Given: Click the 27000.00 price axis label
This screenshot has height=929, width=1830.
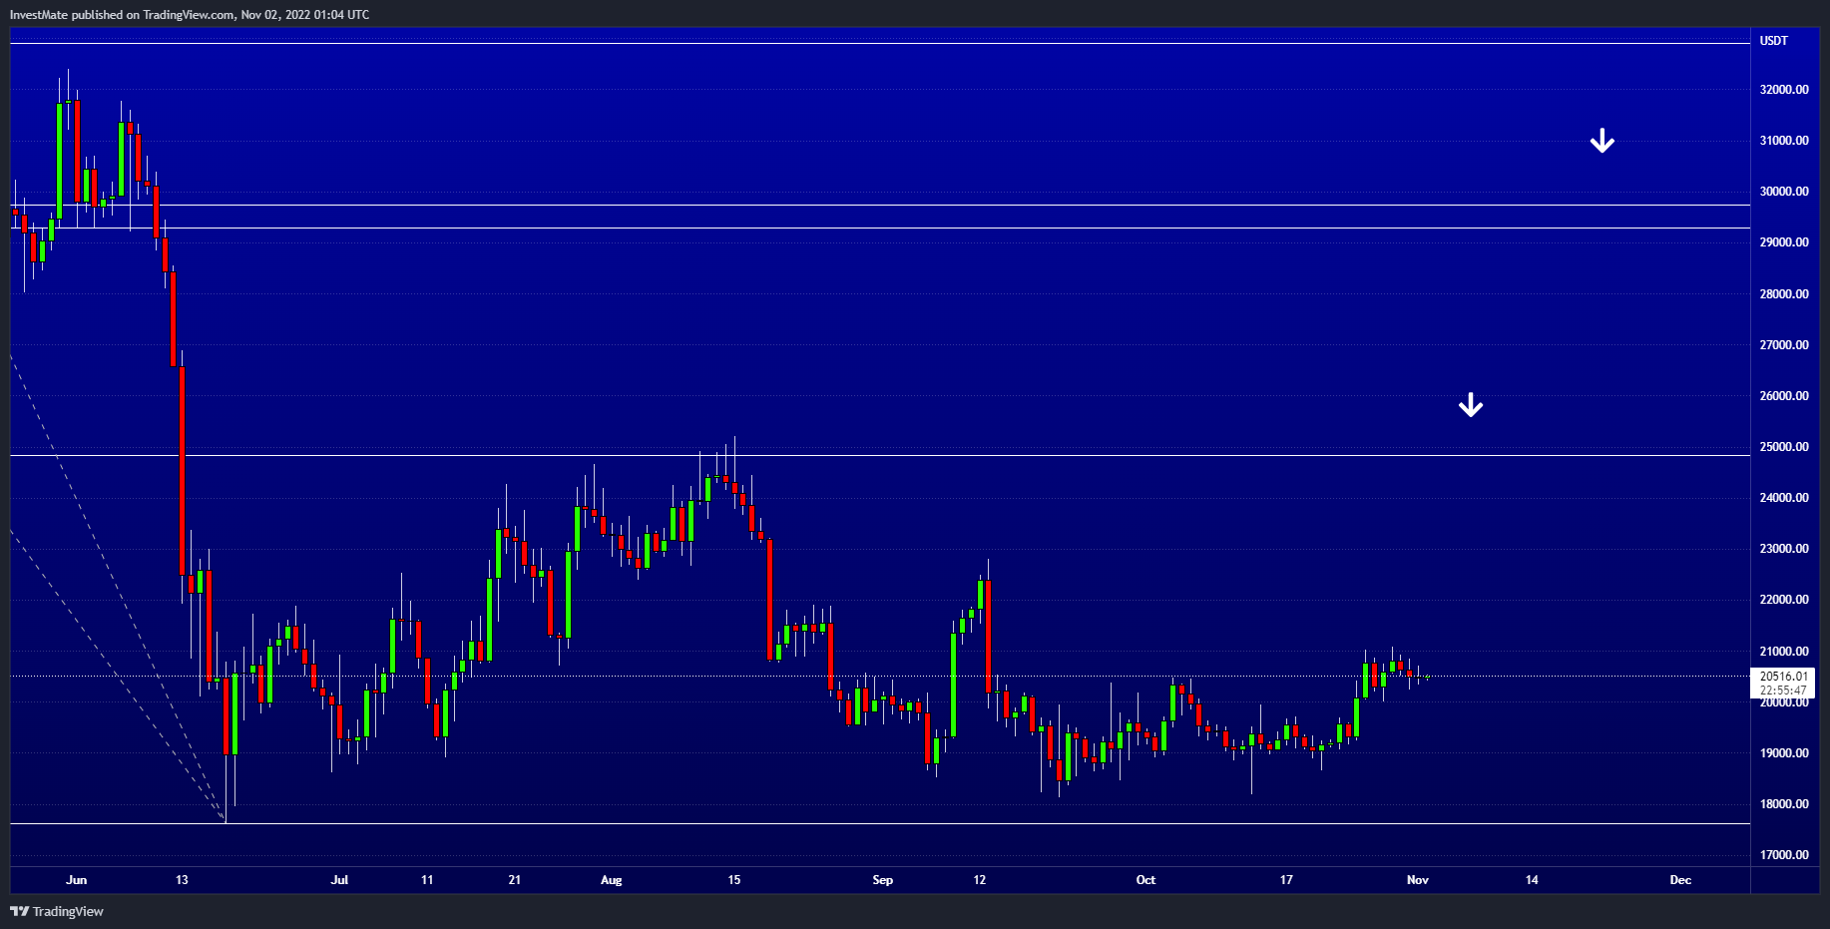Looking at the screenshot, I should point(1784,345).
